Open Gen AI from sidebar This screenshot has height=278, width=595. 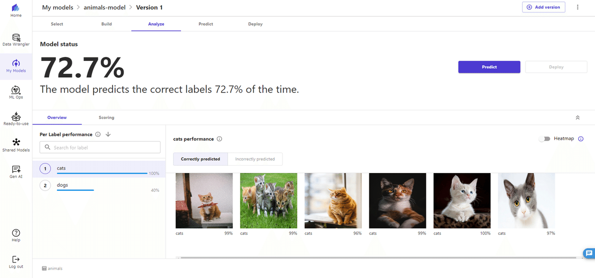pyautogui.click(x=16, y=172)
